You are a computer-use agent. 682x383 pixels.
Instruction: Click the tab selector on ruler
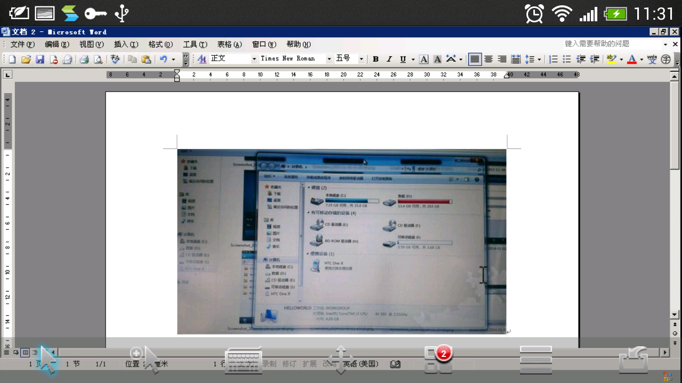7,75
